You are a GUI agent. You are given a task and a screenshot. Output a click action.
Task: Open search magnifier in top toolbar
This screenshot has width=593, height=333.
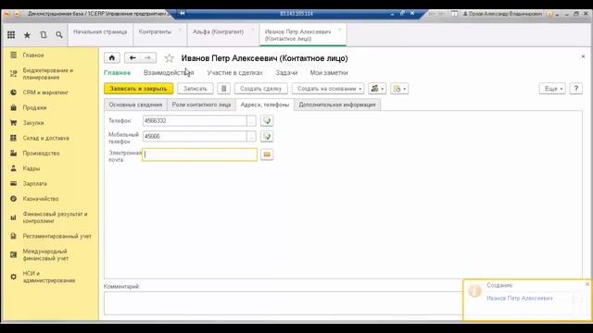click(59, 35)
